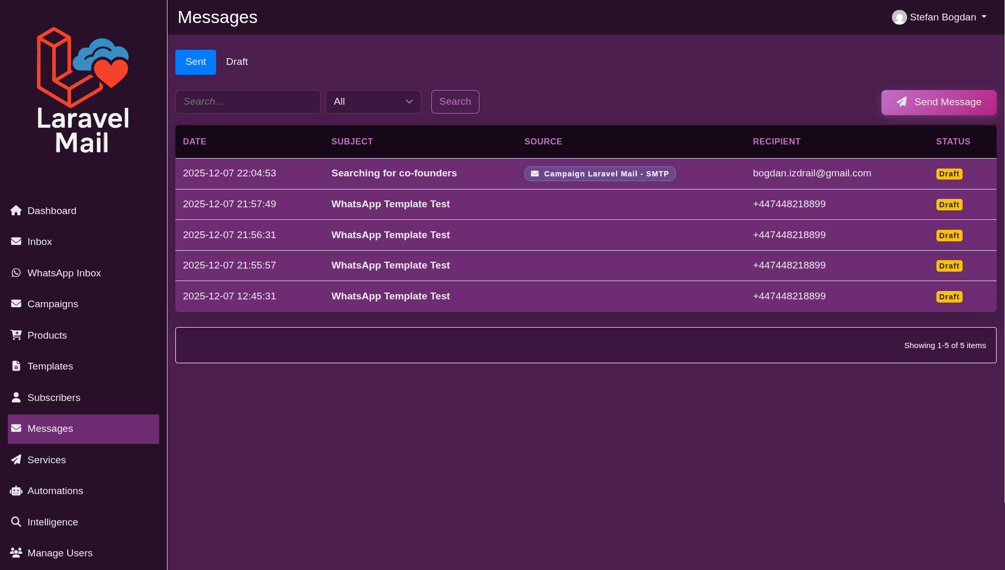
Task: Click the Laravel Mail logo
Action: (x=83, y=90)
